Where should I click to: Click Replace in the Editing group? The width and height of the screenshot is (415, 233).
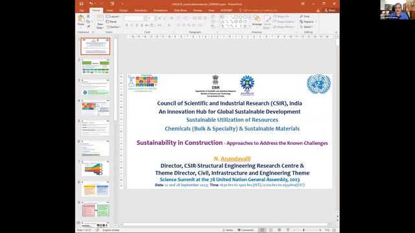(308, 21)
